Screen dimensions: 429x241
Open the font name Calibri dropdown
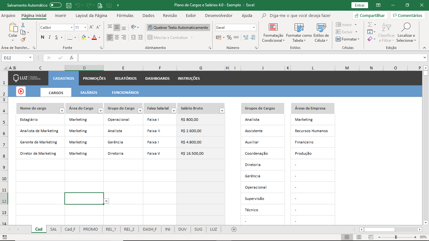(72, 28)
